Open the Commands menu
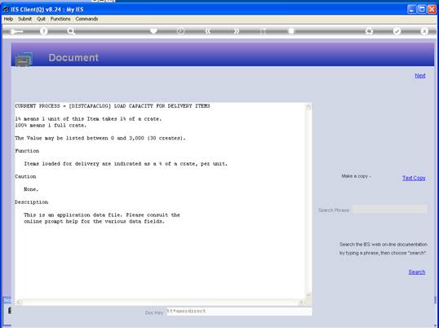The image size is (439, 328). pos(86,19)
